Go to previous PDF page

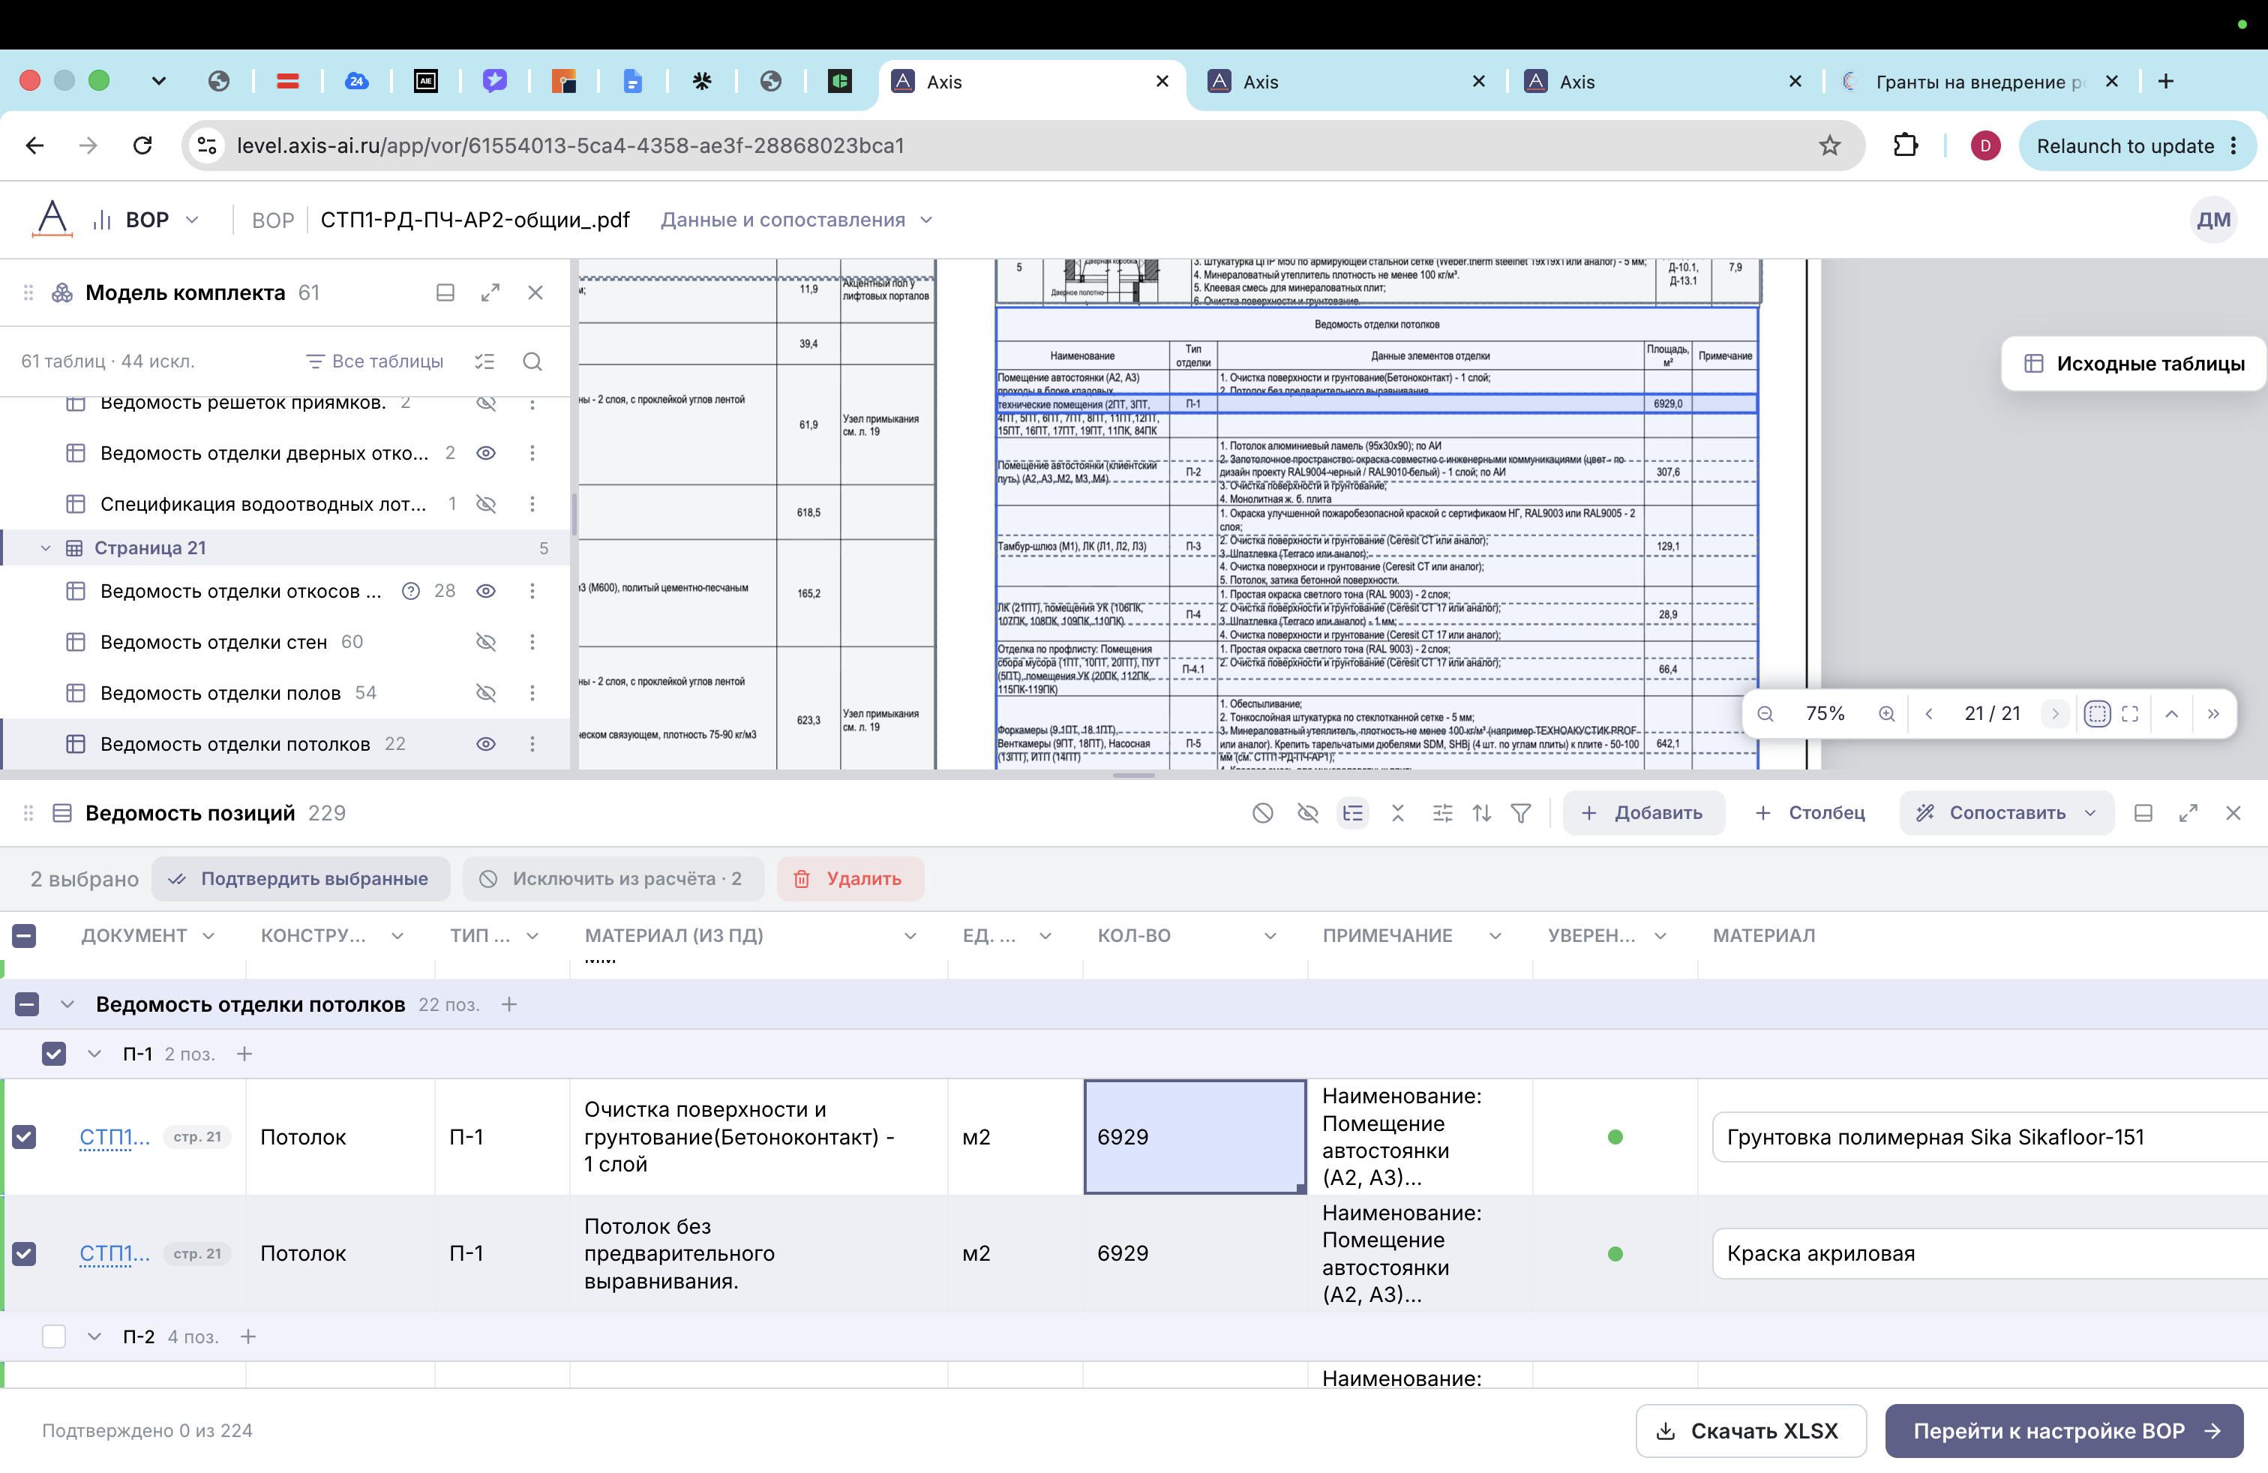coord(1929,714)
